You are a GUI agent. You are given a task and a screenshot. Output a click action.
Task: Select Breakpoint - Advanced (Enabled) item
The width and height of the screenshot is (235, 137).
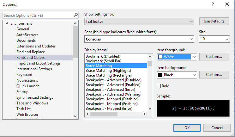point(113,85)
